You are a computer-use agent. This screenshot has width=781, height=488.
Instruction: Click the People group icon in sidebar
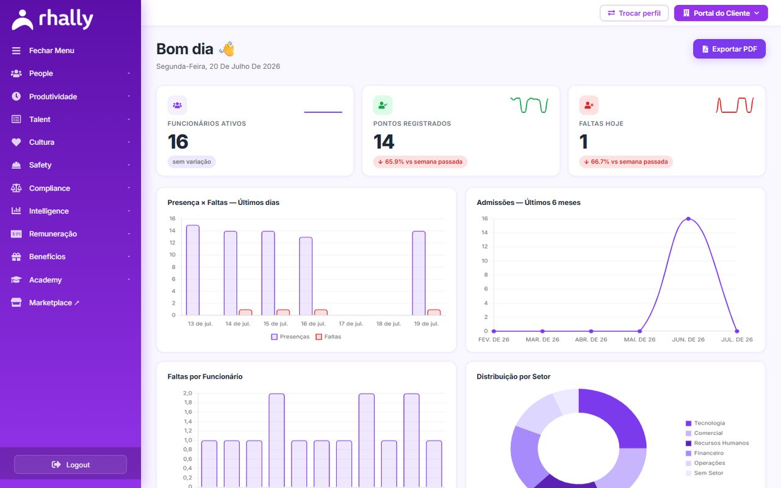coord(16,73)
